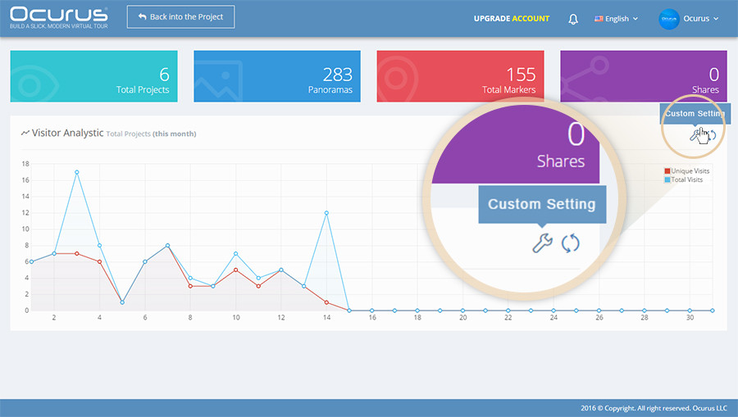Click the US flag language icon

599,19
